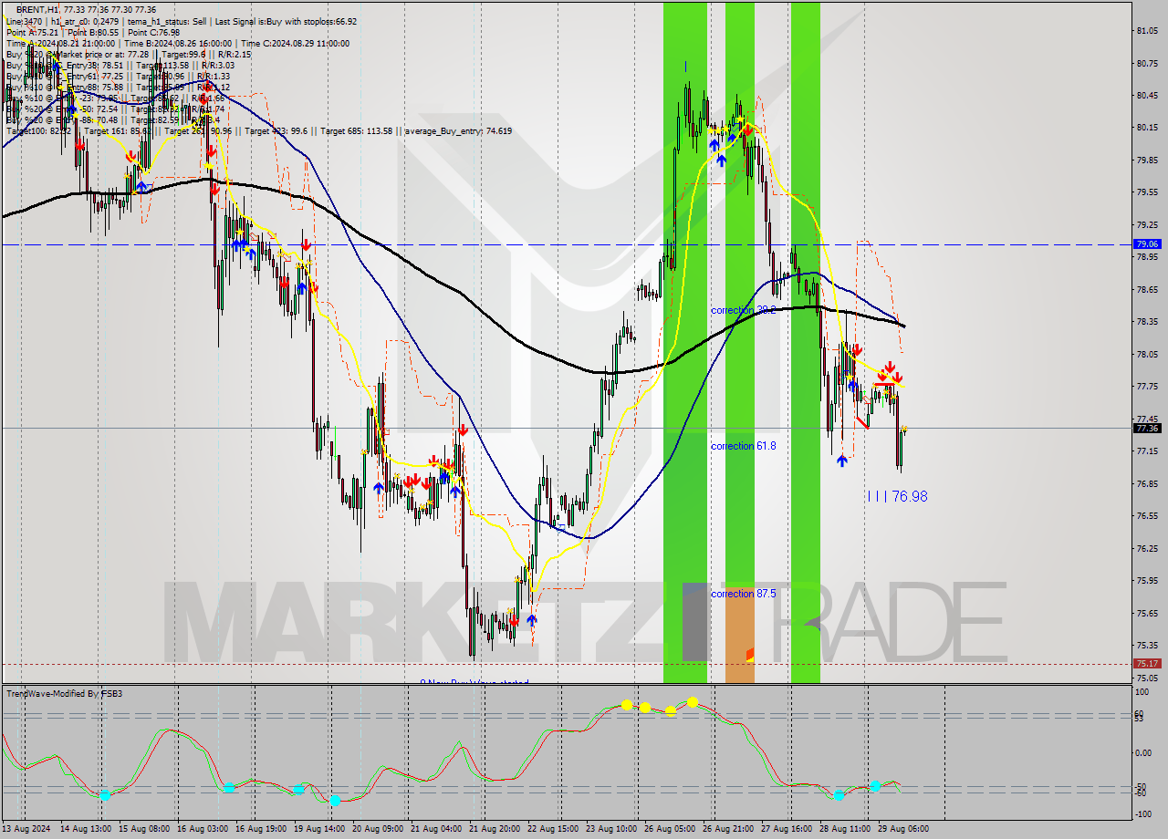Click the 79.85 price axis label

coord(1147,160)
